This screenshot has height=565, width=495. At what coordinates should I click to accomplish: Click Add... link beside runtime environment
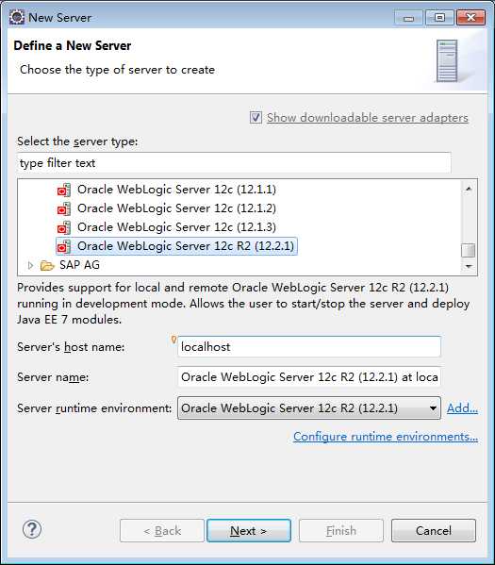click(462, 408)
